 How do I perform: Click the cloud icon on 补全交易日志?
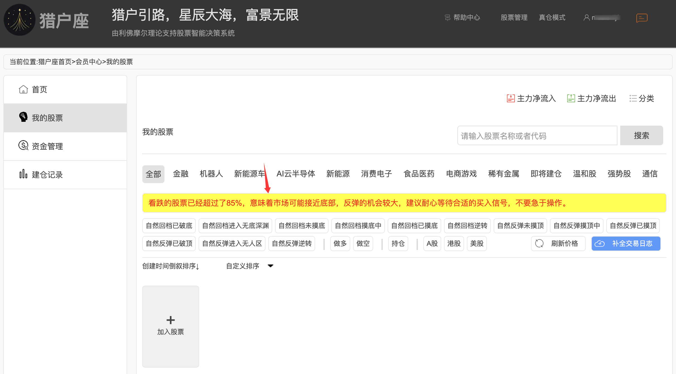click(600, 244)
